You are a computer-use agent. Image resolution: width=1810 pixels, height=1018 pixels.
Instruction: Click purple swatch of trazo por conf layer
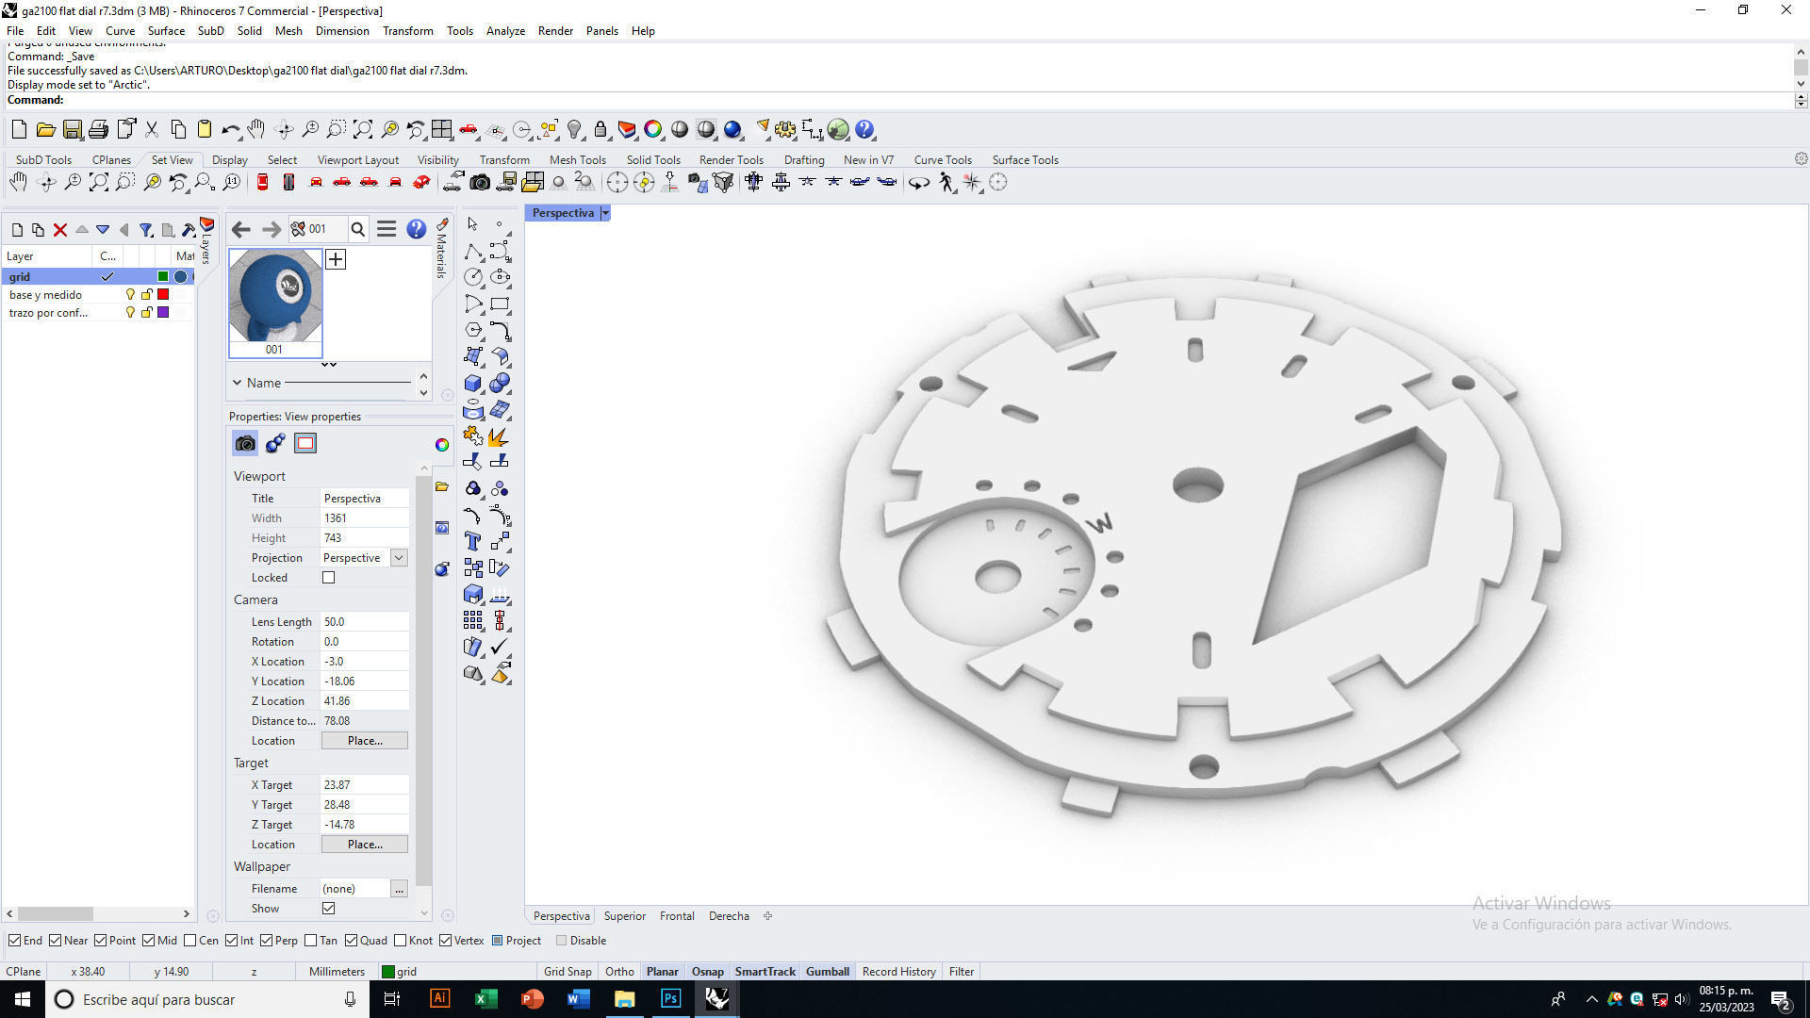tap(163, 312)
